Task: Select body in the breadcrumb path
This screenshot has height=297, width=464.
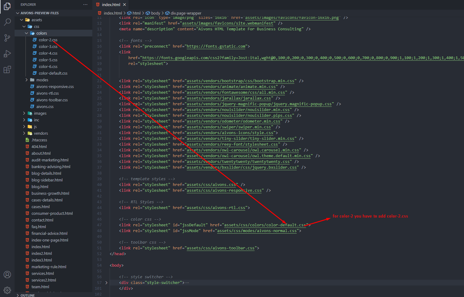Action: pos(155,13)
